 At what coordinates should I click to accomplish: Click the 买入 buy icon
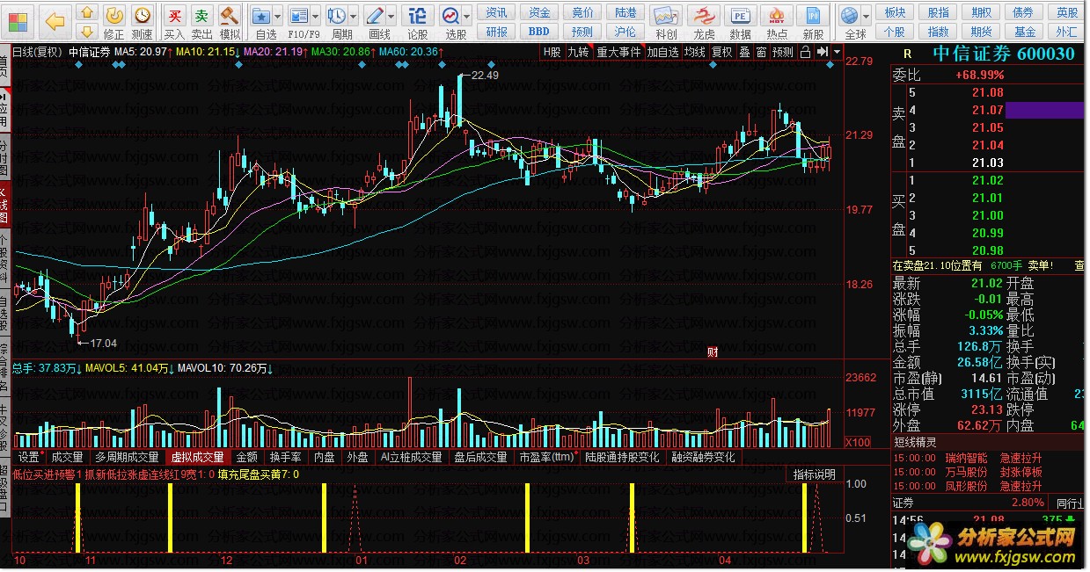[175, 21]
